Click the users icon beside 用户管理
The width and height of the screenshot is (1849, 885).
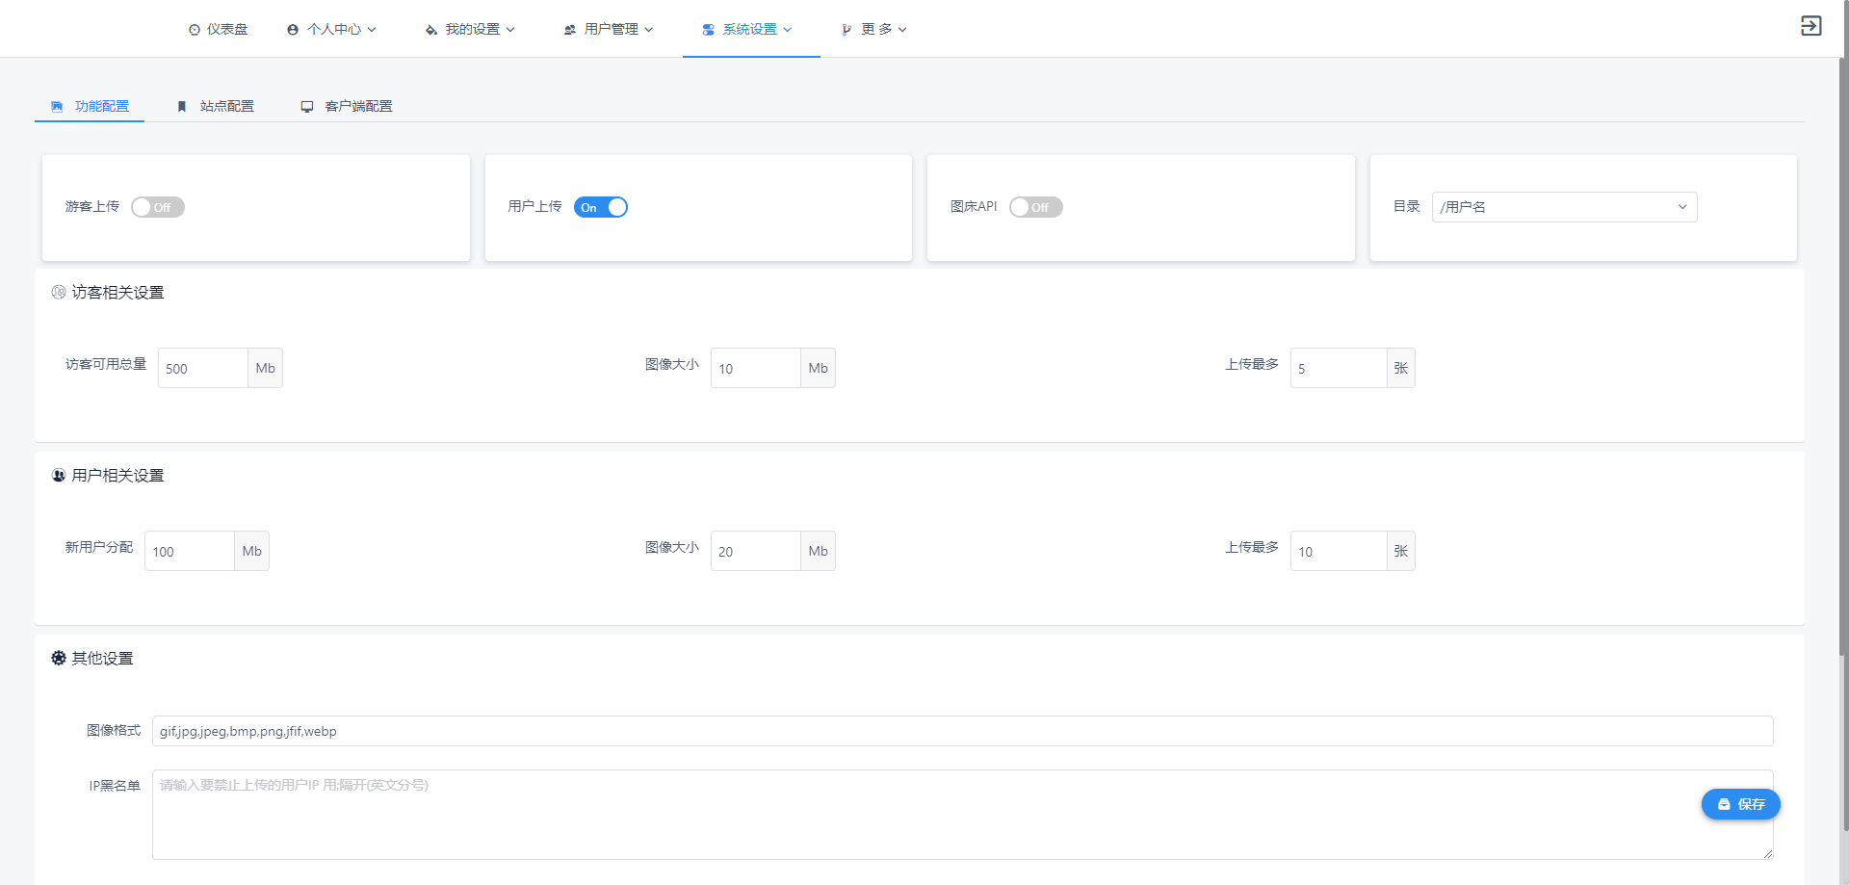click(x=570, y=30)
